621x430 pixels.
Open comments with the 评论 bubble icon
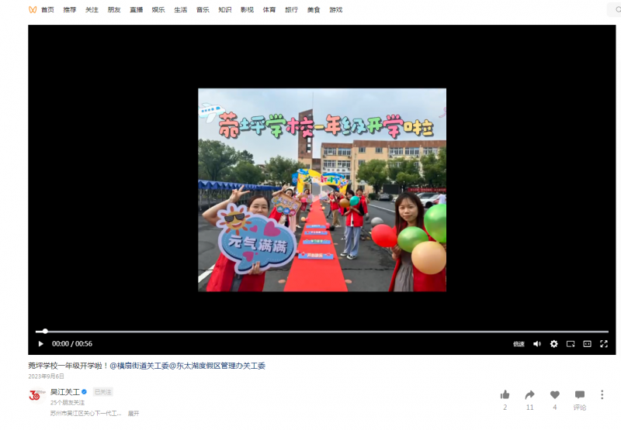pyautogui.click(x=580, y=394)
